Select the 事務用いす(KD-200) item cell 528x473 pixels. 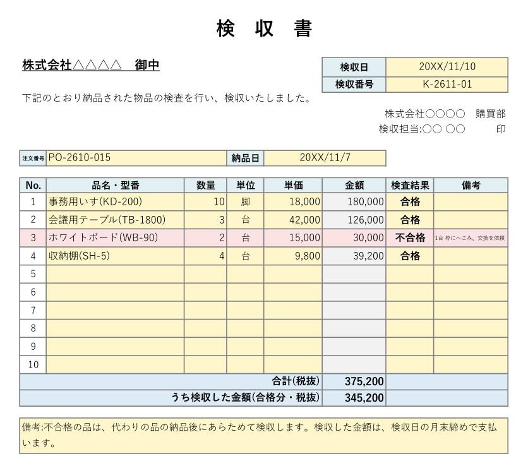pos(115,201)
